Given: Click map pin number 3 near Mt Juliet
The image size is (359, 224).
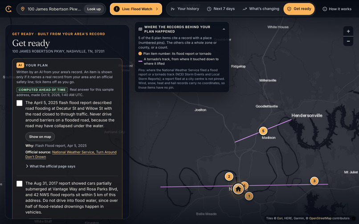Looking at the screenshot, I should [314, 181].
